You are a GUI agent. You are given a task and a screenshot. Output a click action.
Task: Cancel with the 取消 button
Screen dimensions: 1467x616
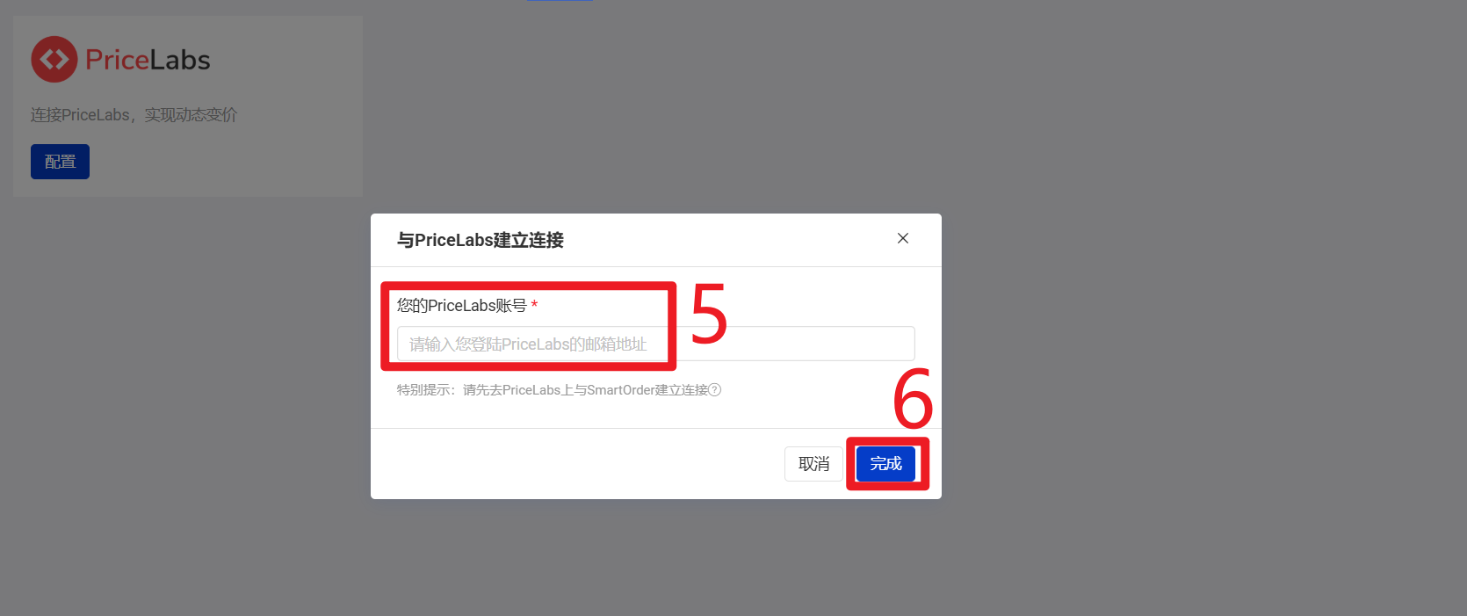(x=813, y=464)
